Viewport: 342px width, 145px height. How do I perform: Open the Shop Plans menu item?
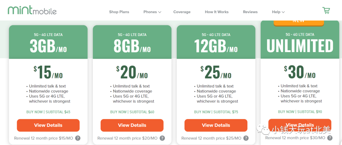pos(119,12)
